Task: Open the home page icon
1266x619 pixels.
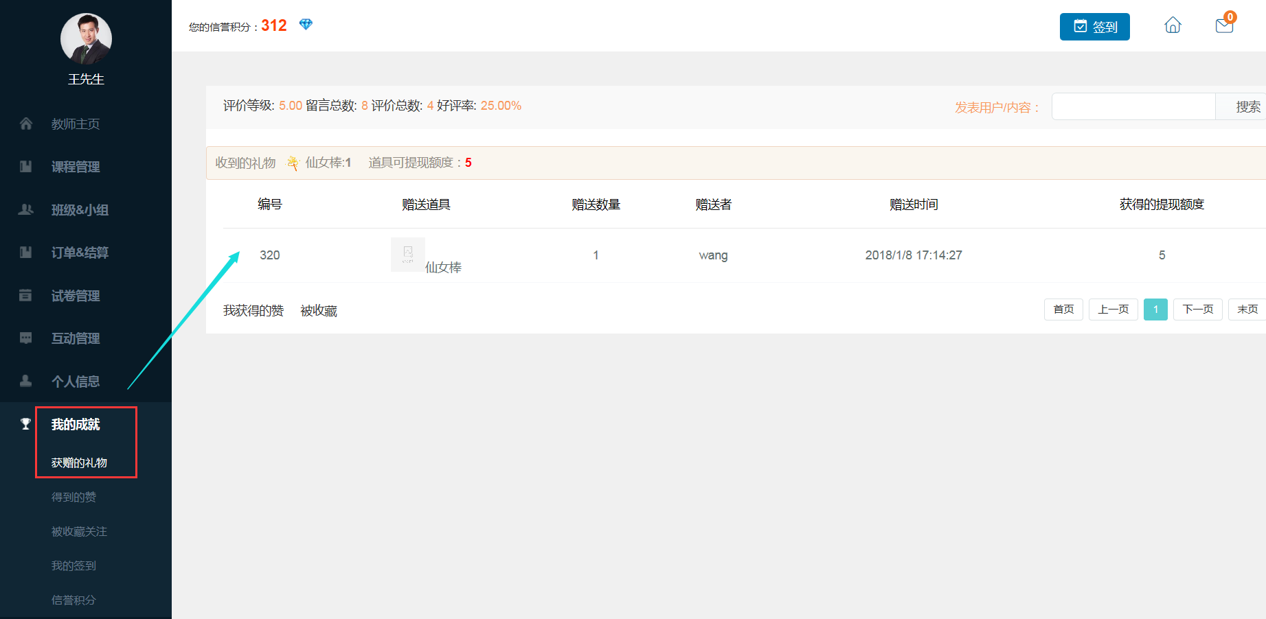Action: [1173, 25]
